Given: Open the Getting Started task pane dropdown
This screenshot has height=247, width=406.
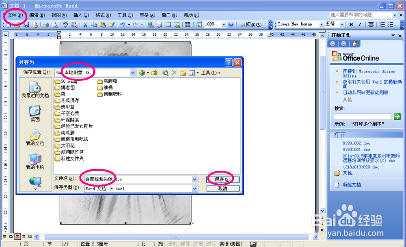Looking at the screenshot, I should 393,35.
